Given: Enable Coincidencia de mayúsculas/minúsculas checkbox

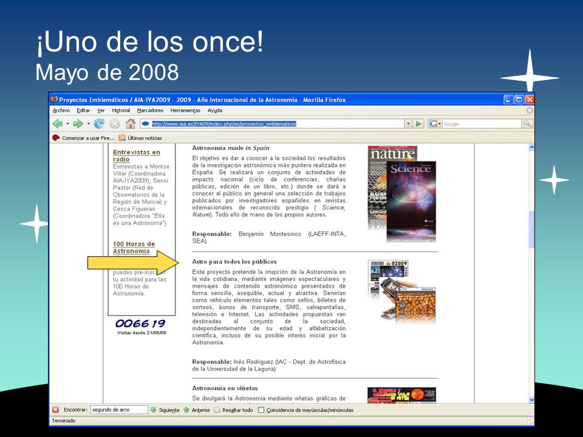Looking at the screenshot, I should pyautogui.click(x=261, y=410).
